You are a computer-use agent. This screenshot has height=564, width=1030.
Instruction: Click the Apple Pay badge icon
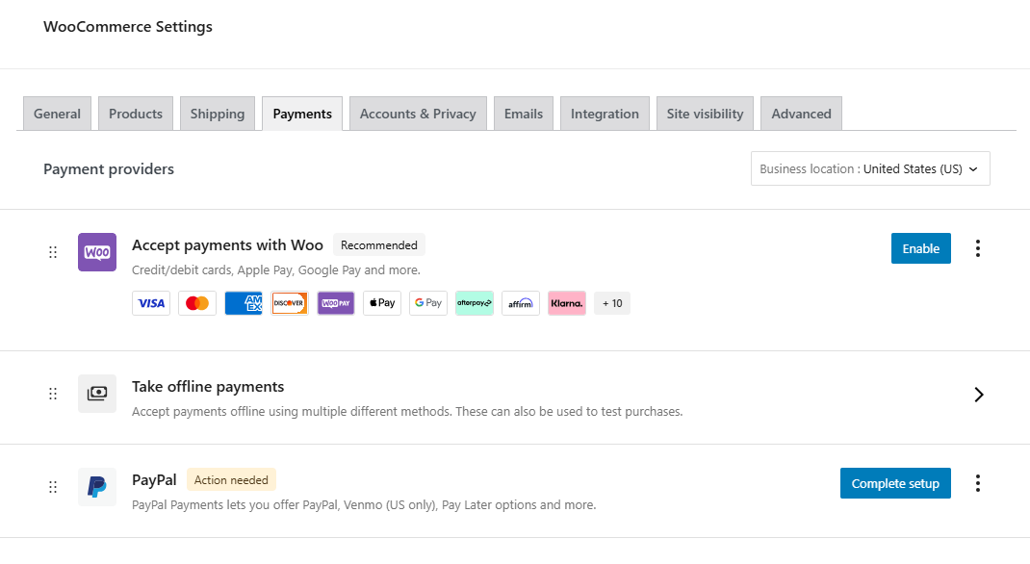[x=382, y=303]
